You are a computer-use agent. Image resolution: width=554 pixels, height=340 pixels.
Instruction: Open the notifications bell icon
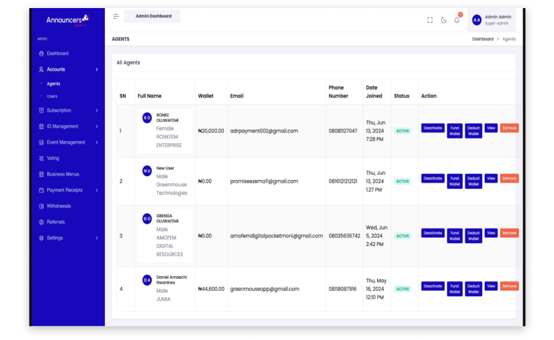pos(457,20)
